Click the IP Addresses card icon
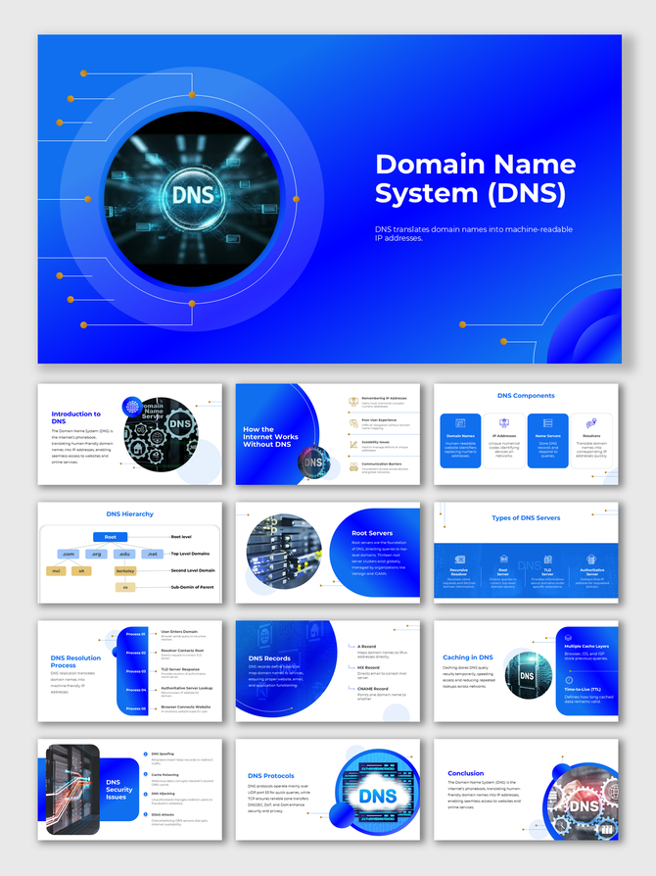This screenshot has width=656, height=876. (504, 423)
